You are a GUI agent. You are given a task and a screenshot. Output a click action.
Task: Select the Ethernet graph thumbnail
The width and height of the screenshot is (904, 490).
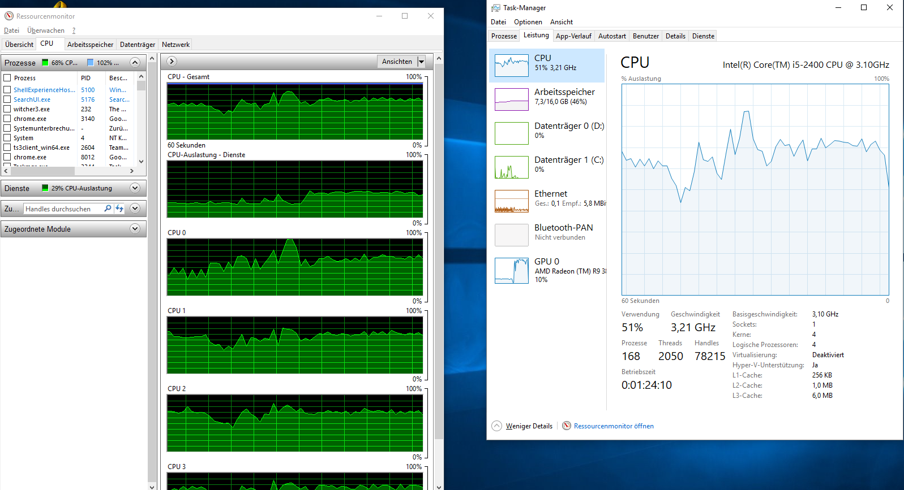(x=512, y=201)
